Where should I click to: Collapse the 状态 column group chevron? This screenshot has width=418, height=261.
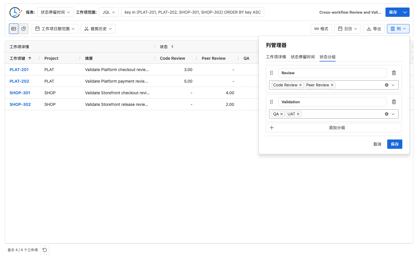[172, 46]
